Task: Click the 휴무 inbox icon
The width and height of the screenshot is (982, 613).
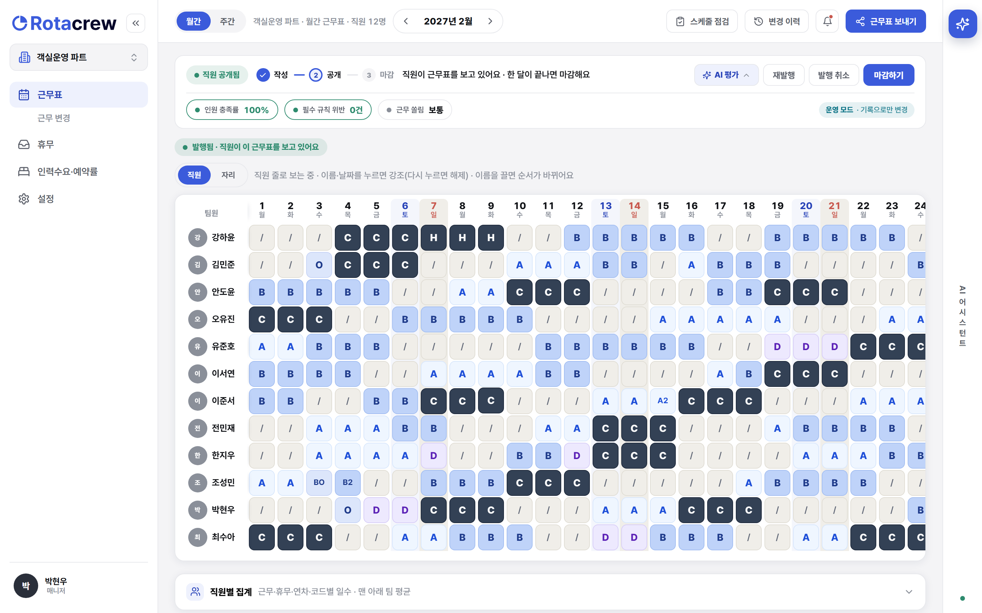Action: click(x=24, y=145)
